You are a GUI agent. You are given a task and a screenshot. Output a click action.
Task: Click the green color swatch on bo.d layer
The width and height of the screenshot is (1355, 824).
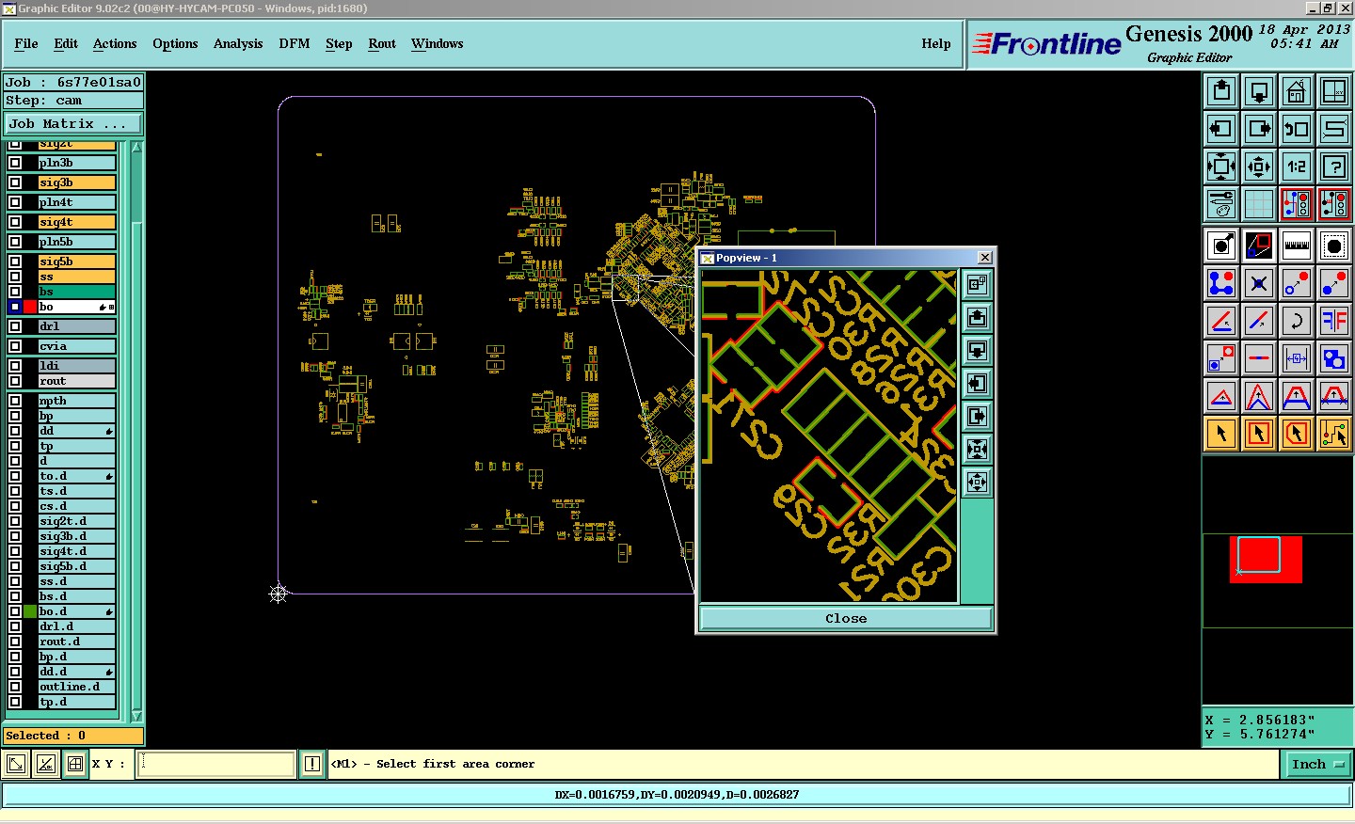tap(30, 611)
